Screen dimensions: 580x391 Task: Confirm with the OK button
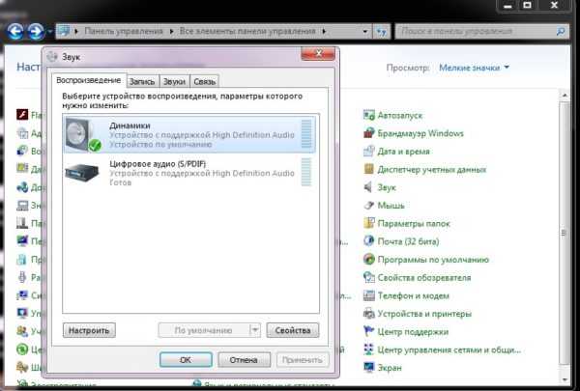186,359
